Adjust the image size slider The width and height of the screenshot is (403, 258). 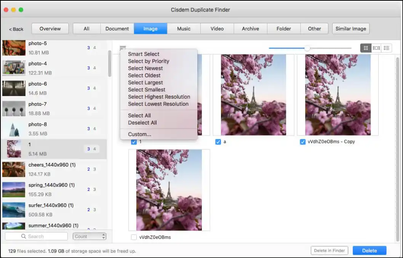click(x=308, y=48)
